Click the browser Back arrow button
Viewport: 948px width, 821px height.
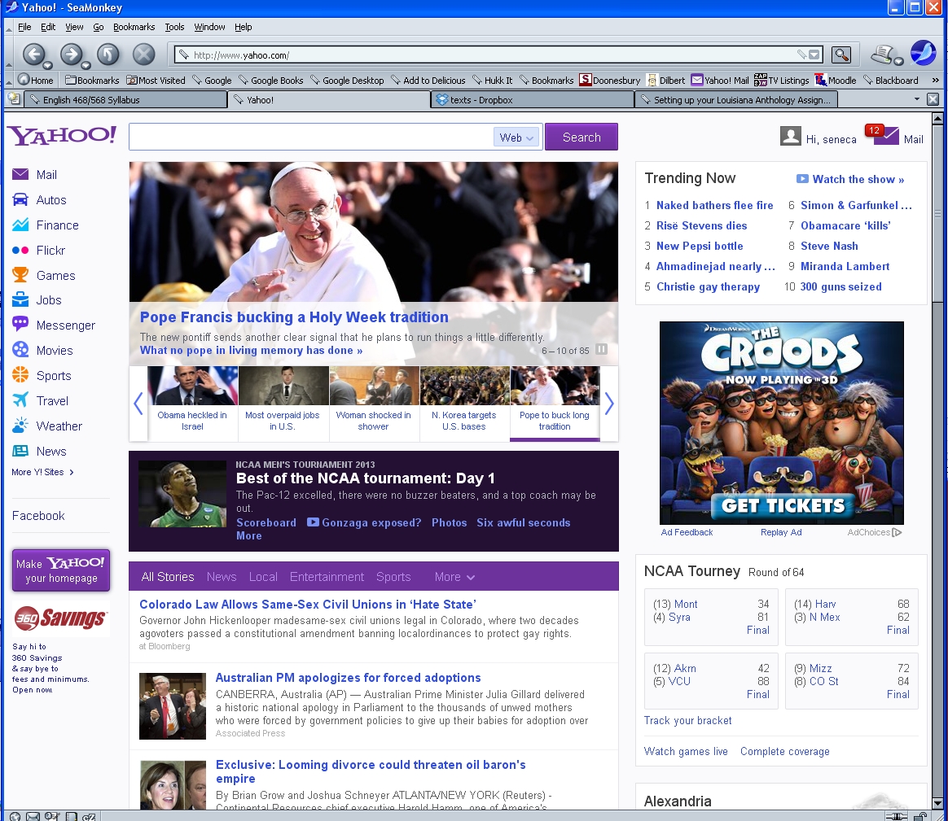33,55
